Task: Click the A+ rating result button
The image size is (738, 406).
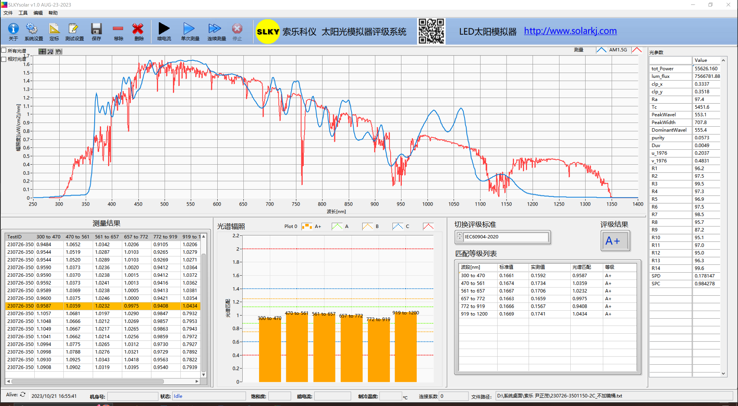Action: pyautogui.click(x=615, y=241)
